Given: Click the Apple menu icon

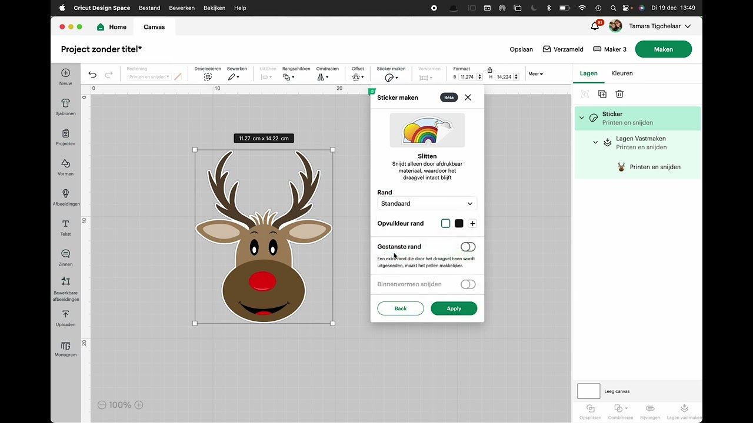Looking at the screenshot, I should click(x=62, y=8).
